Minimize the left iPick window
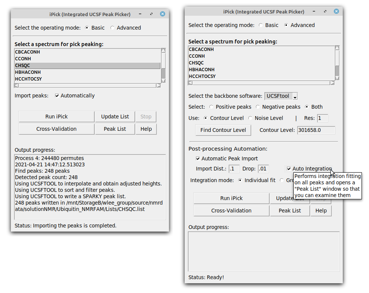The image size is (369, 293). [x=140, y=14]
